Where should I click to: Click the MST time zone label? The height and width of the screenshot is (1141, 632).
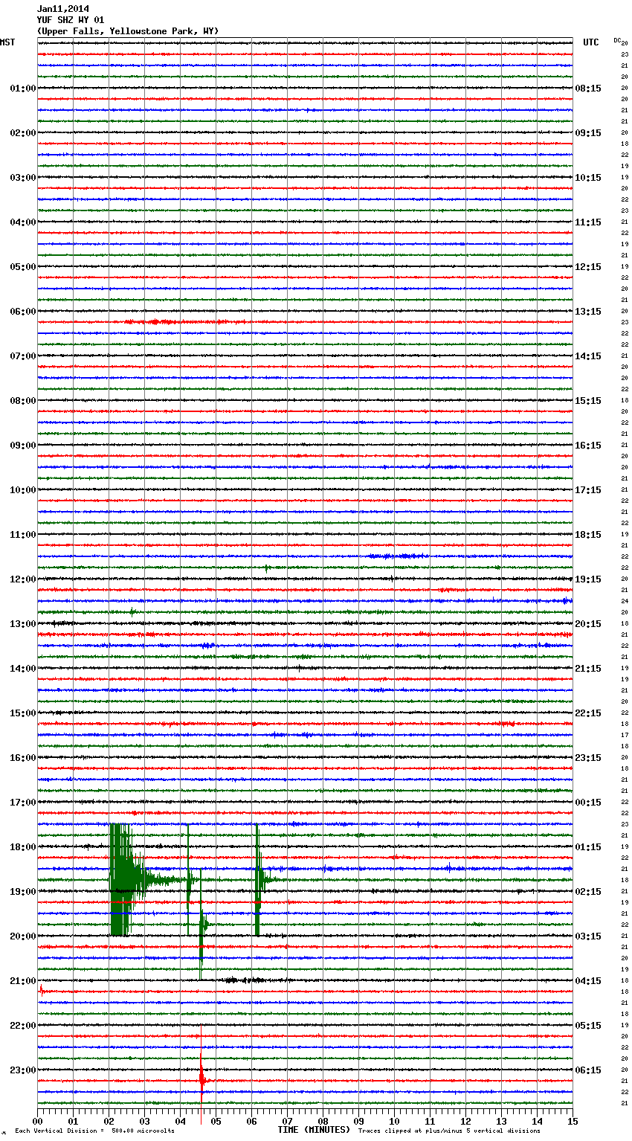click(7, 42)
